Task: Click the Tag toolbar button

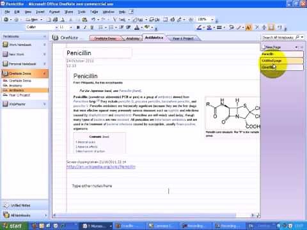Action: (138, 19)
